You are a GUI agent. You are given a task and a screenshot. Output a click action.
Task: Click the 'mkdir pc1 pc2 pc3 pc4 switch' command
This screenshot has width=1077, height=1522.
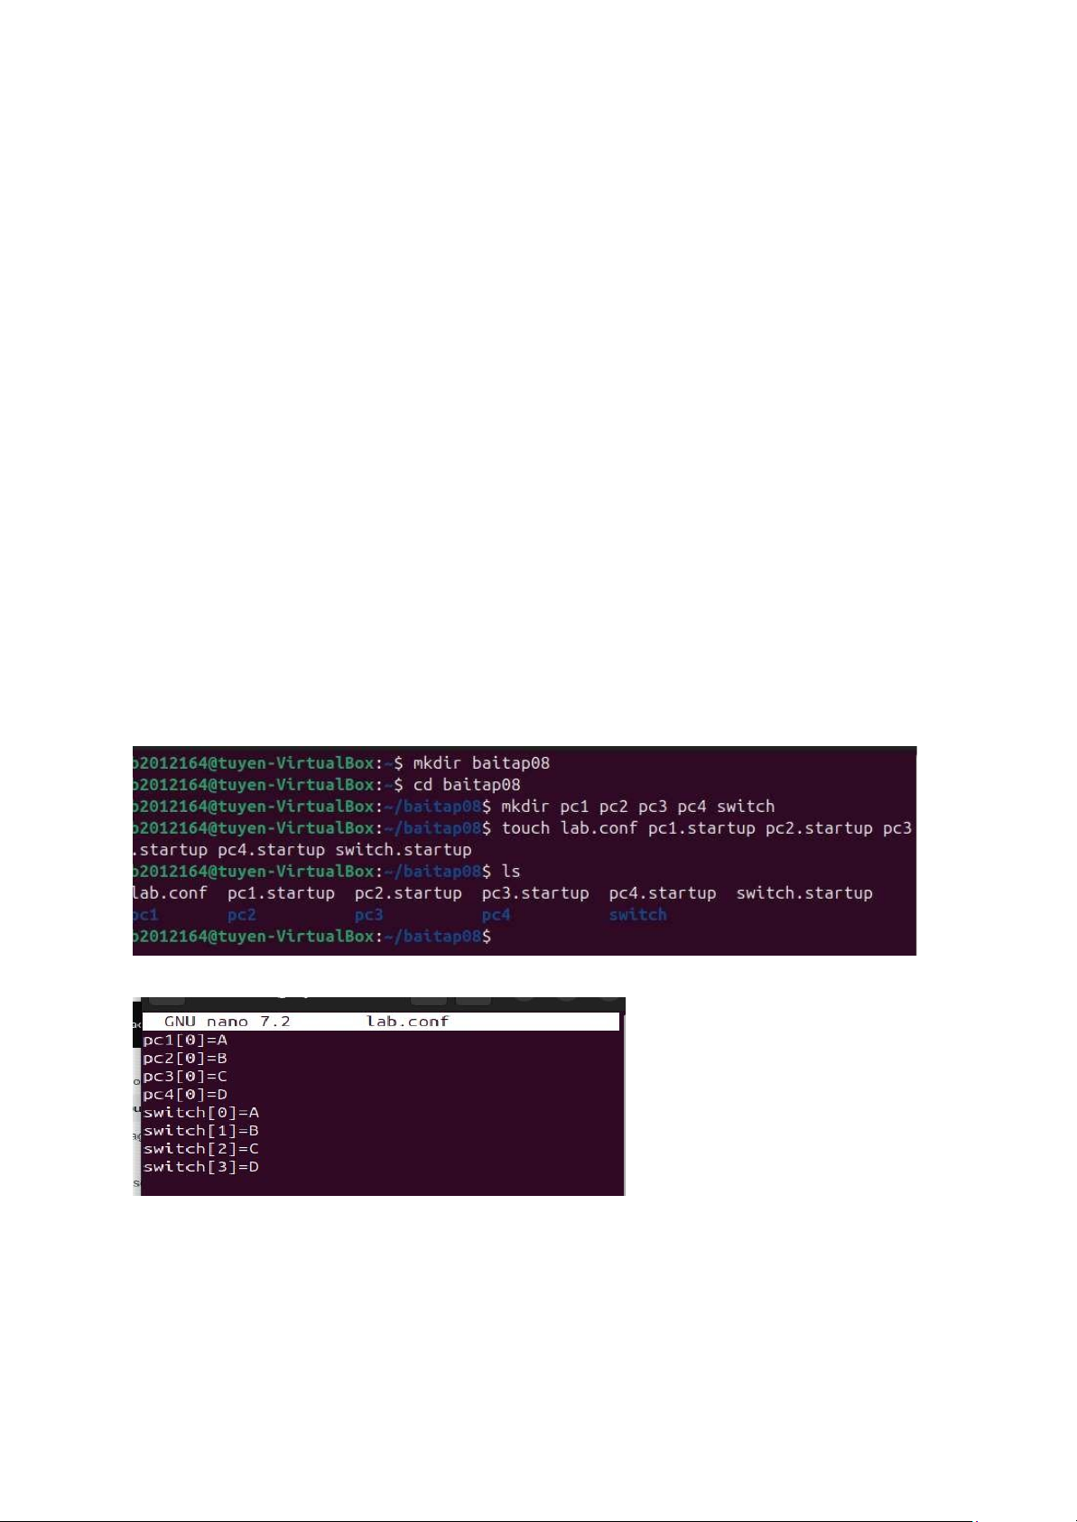tap(638, 807)
